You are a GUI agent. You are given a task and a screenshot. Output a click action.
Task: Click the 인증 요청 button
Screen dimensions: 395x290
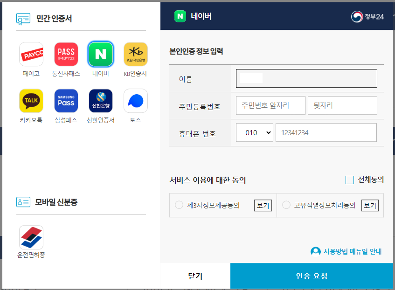pyautogui.click(x=312, y=276)
